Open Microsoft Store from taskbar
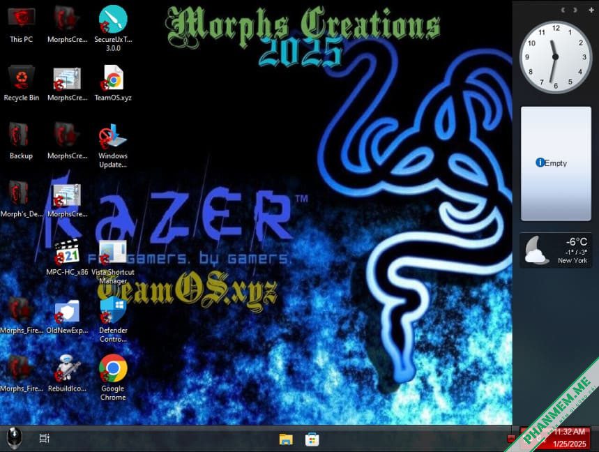This screenshot has height=452, width=599. tap(312, 439)
